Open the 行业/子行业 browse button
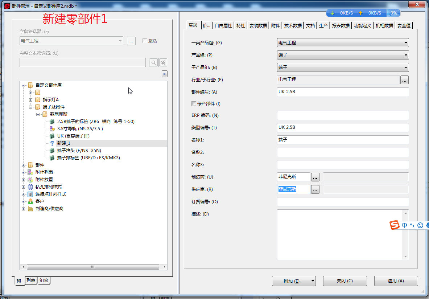 point(404,80)
